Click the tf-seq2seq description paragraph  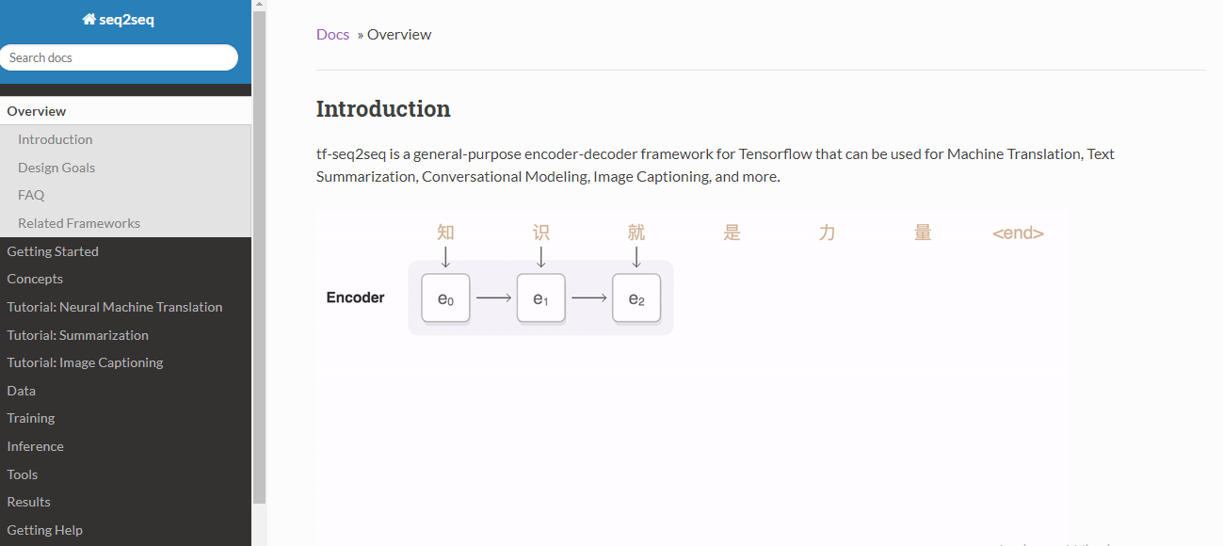click(x=716, y=165)
